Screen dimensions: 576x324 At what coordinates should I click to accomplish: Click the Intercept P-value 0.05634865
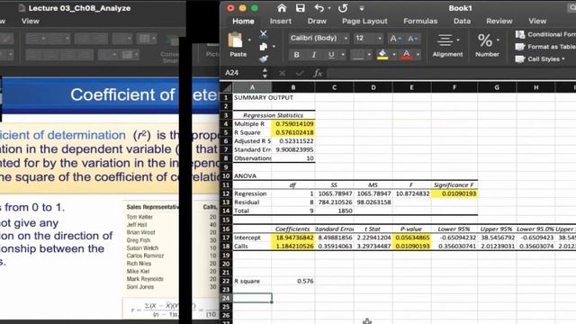412,238
